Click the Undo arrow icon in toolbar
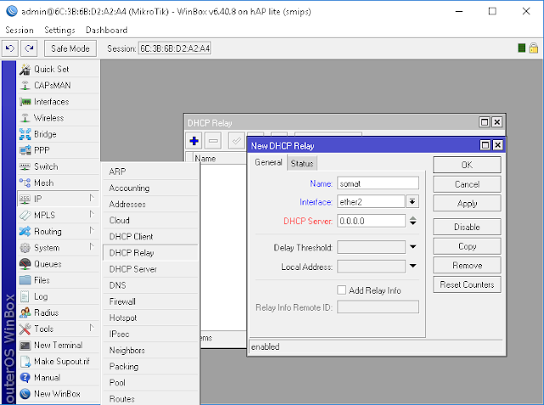 coord(10,48)
